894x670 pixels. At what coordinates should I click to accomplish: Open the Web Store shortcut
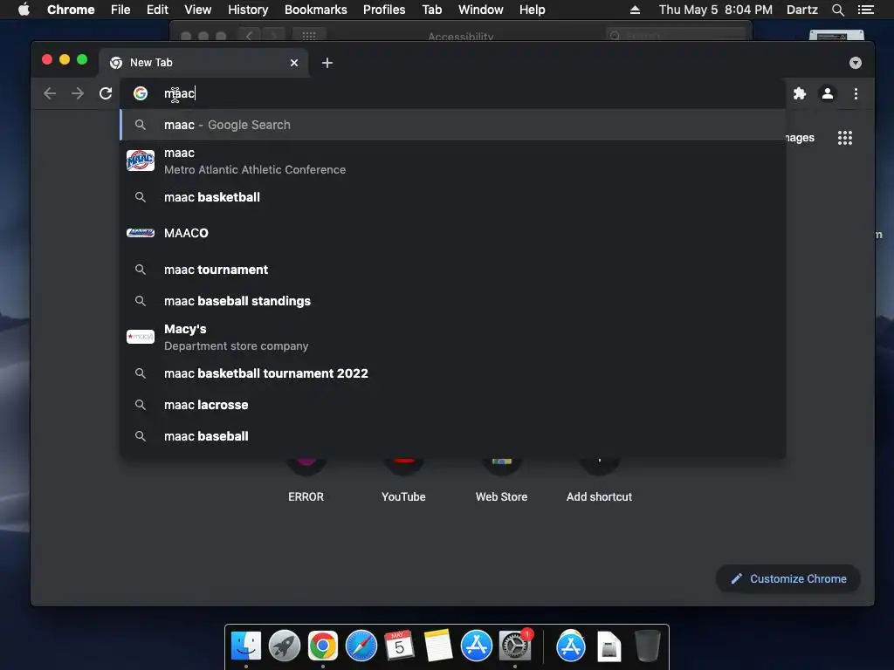click(501, 482)
